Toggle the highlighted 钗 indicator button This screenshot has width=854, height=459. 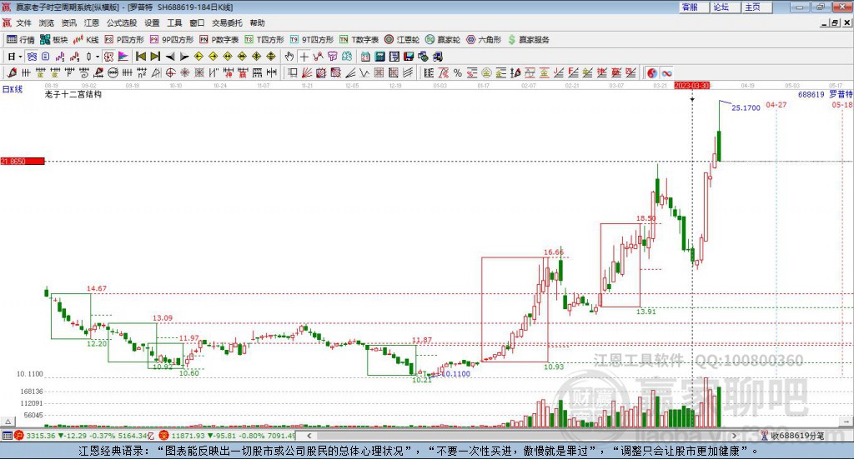coord(108,57)
